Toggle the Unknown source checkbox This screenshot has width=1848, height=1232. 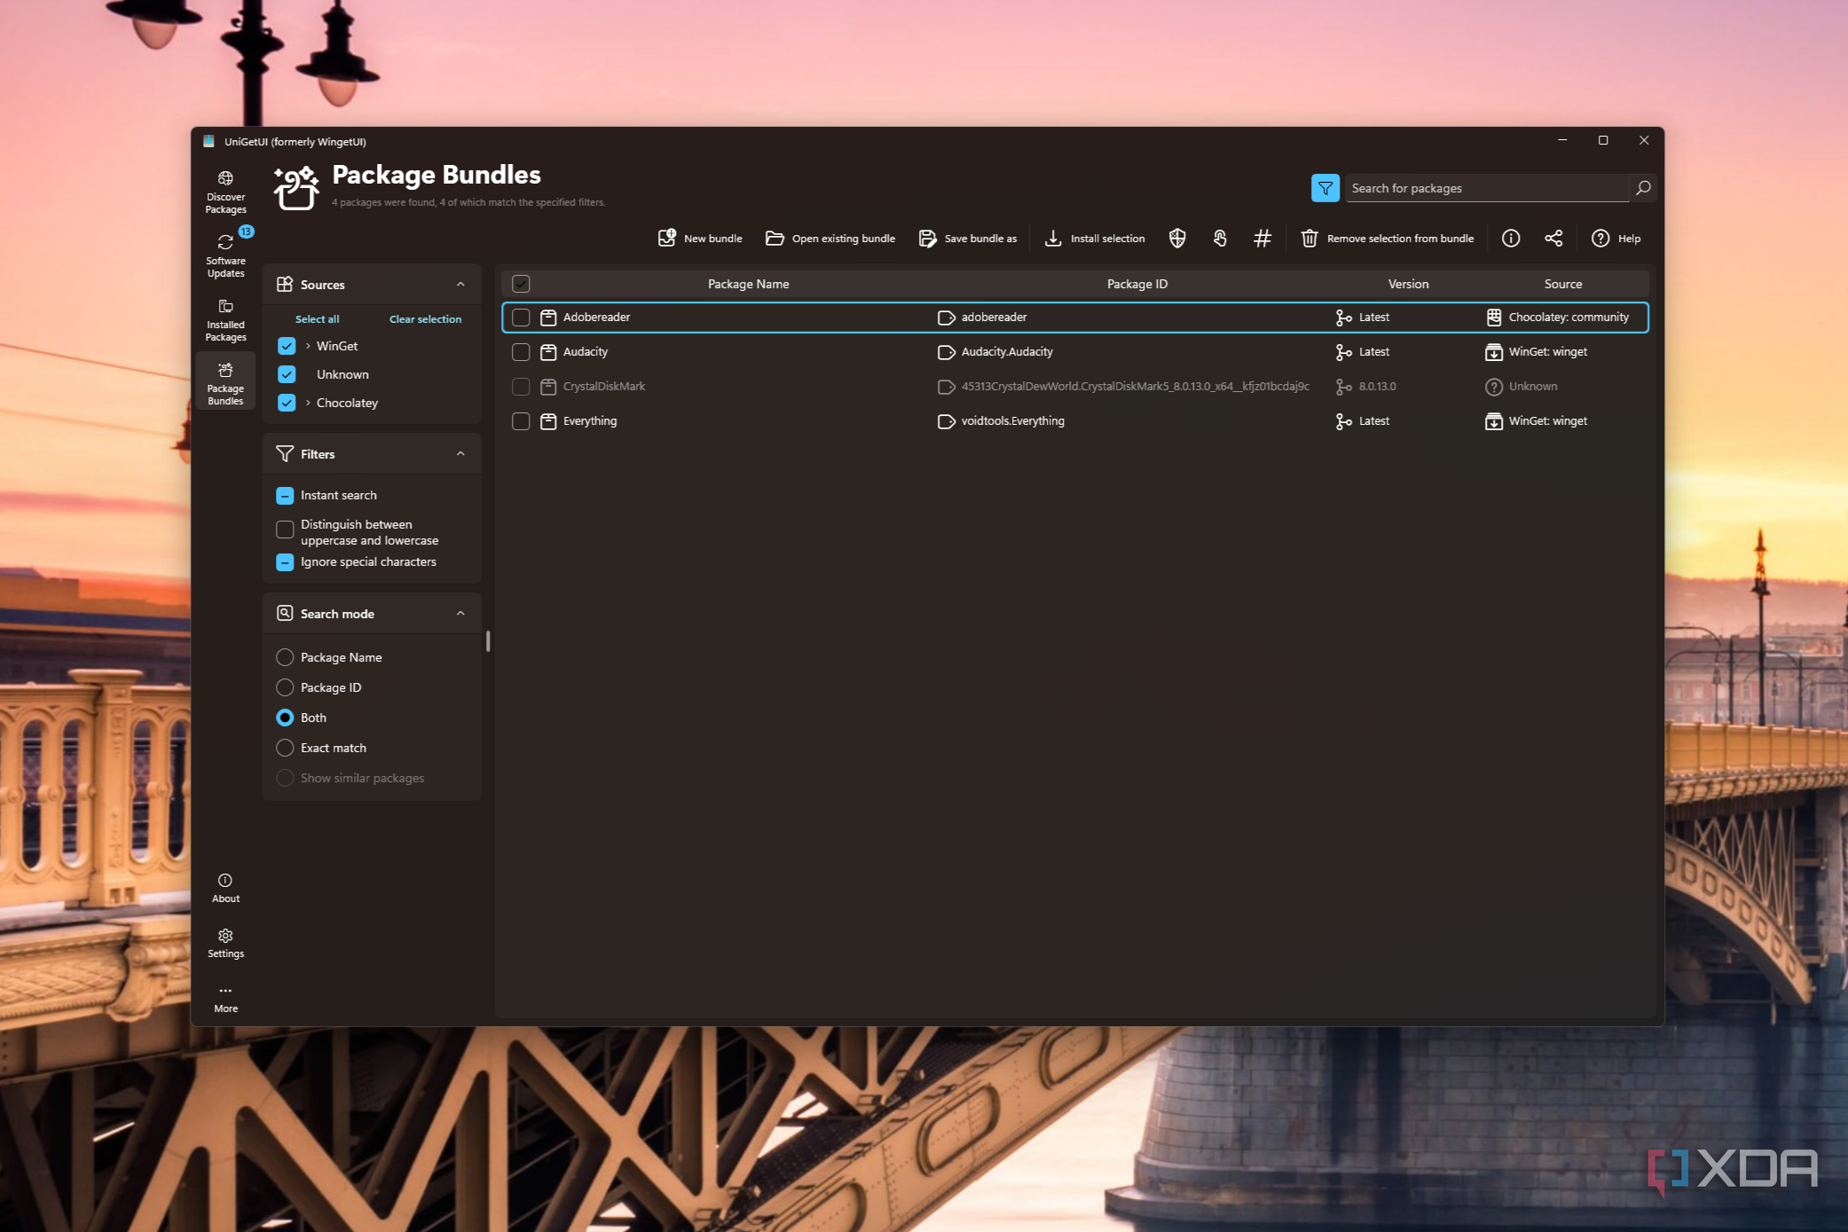click(287, 374)
